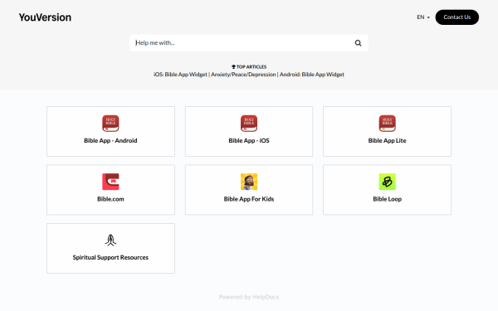Viewport: 498px width, 311px height.
Task: Click the trophy icon beside Top Articles
Action: tap(233, 66)
